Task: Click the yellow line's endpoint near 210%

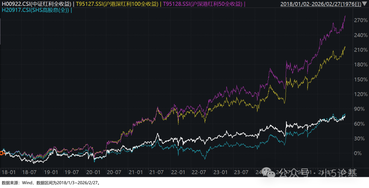Action: point(345,46)
